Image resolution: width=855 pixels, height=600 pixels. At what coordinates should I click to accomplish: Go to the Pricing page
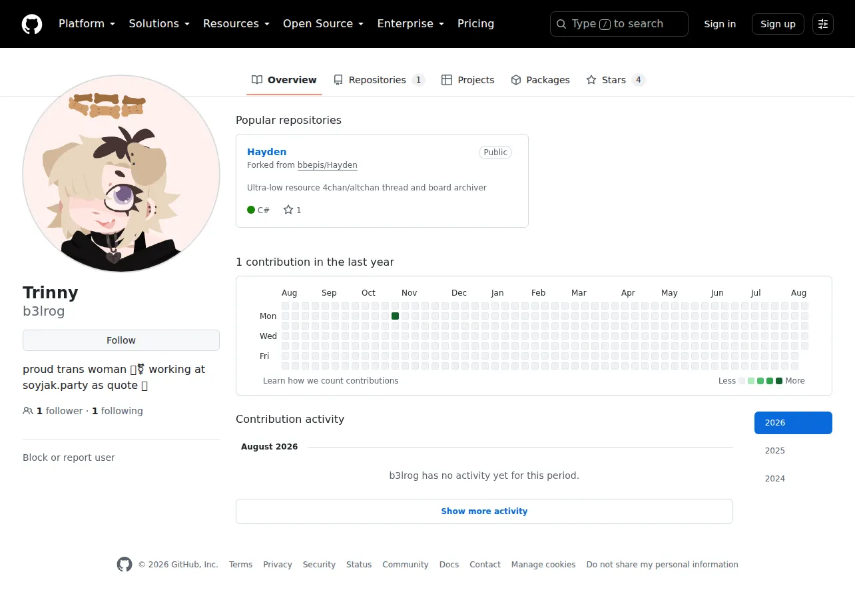click(476, 24)
